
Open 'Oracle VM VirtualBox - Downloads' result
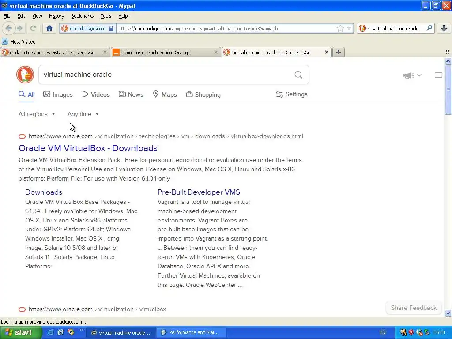[88, 148]
